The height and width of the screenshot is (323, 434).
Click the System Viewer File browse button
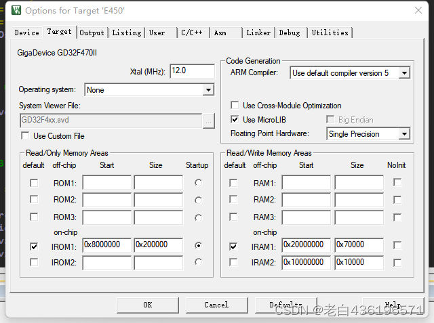208,121
